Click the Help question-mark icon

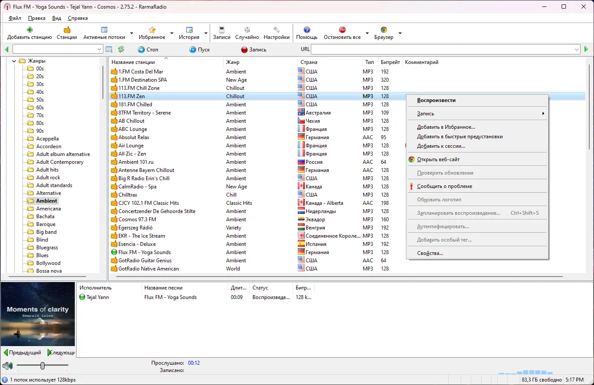click(307, 30)
